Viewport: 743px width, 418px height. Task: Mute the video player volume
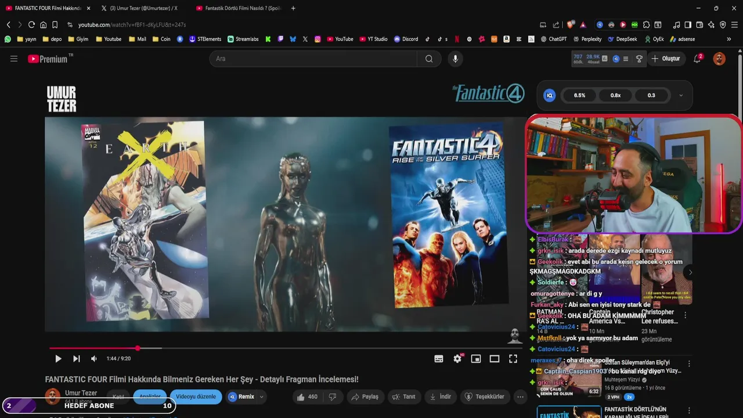[x=94, y=359]
